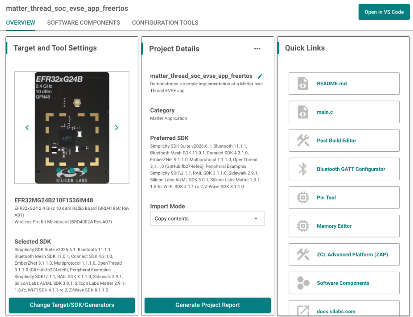Switch to the Software Components tab
Screen dimensions: 413x317
84,23
